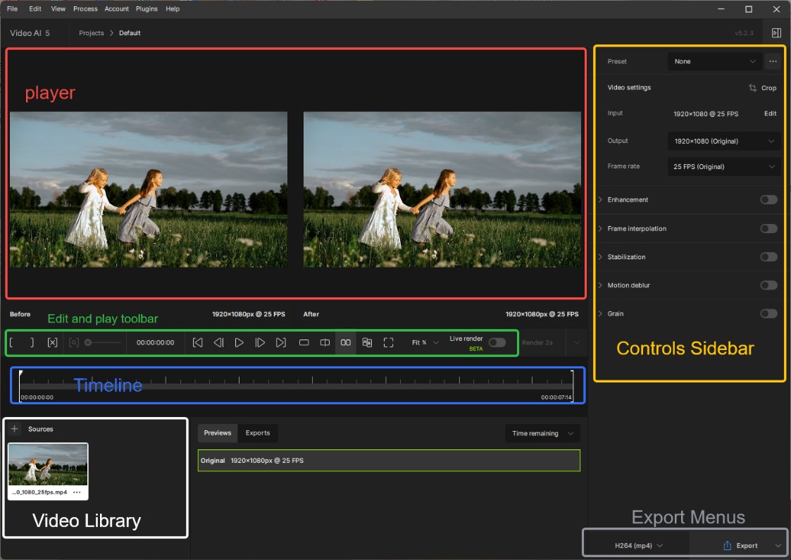Step forward one frame
This screenshot has height=560, width=791.
[260, 342]
